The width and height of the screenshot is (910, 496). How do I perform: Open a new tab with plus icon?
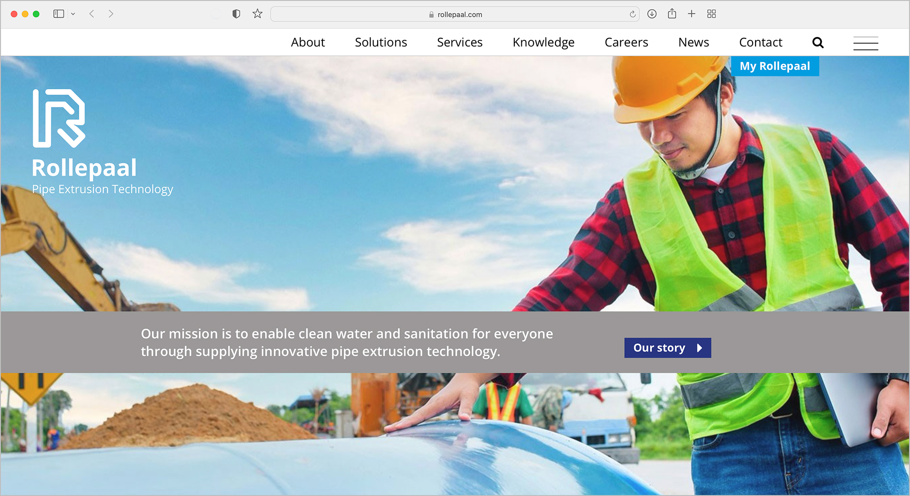tap(692, 14)
